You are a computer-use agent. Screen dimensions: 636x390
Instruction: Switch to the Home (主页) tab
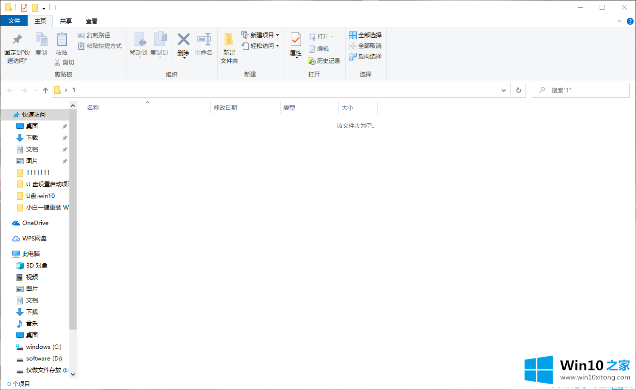(40, 21)
